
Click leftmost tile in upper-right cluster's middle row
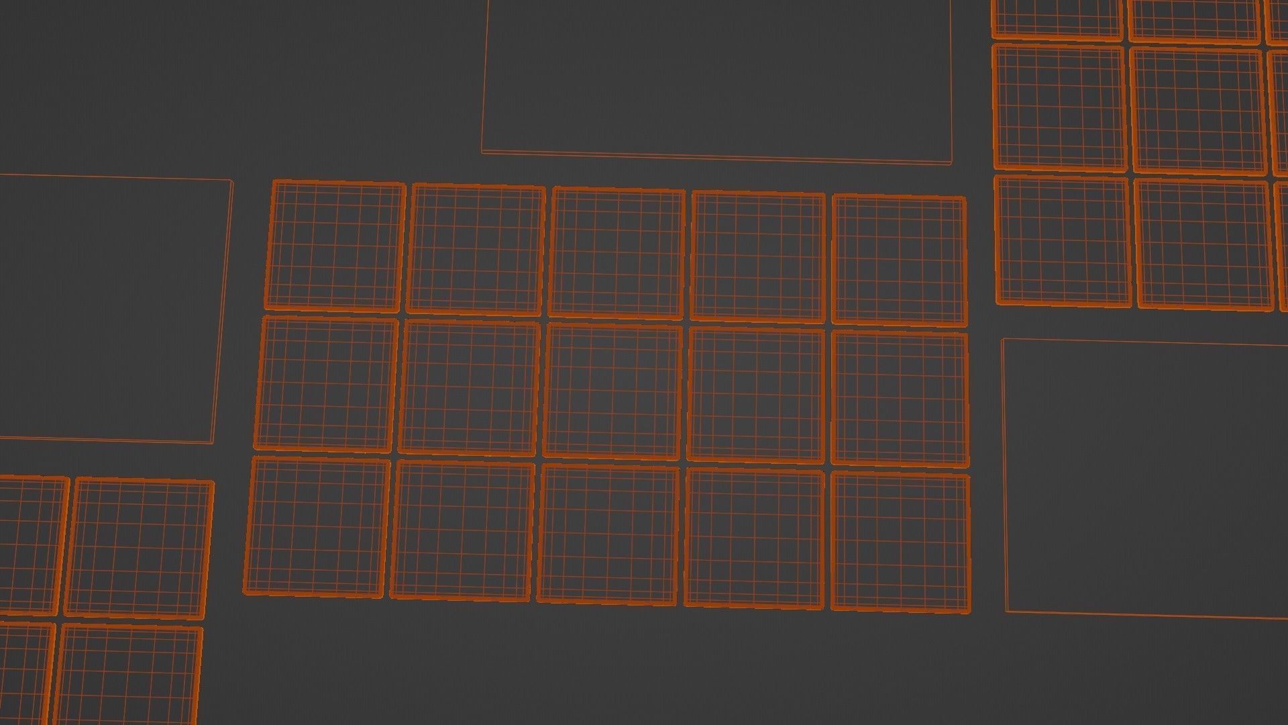[1059, 107]
